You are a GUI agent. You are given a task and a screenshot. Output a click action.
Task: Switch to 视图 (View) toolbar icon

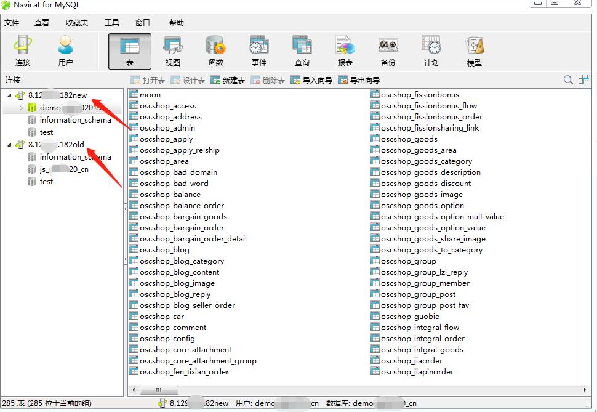click(x=173, y=50)
